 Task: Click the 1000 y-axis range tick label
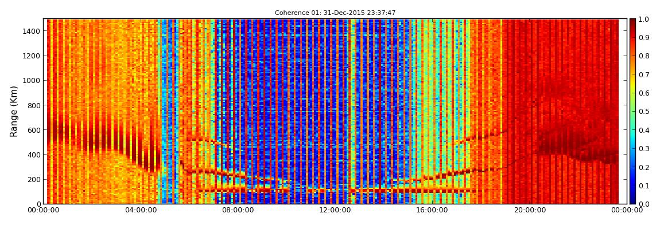[x=32, y=81]
